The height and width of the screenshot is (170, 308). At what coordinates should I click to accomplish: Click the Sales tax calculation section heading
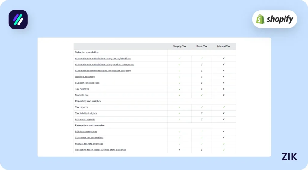pos(87,52)
